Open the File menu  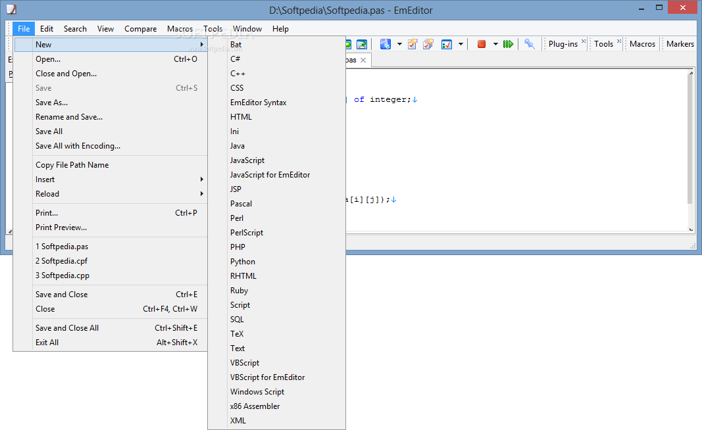click(24, 29)
